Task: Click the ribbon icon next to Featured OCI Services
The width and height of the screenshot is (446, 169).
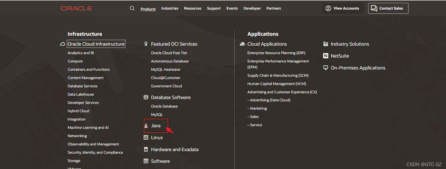Action: 146,44
